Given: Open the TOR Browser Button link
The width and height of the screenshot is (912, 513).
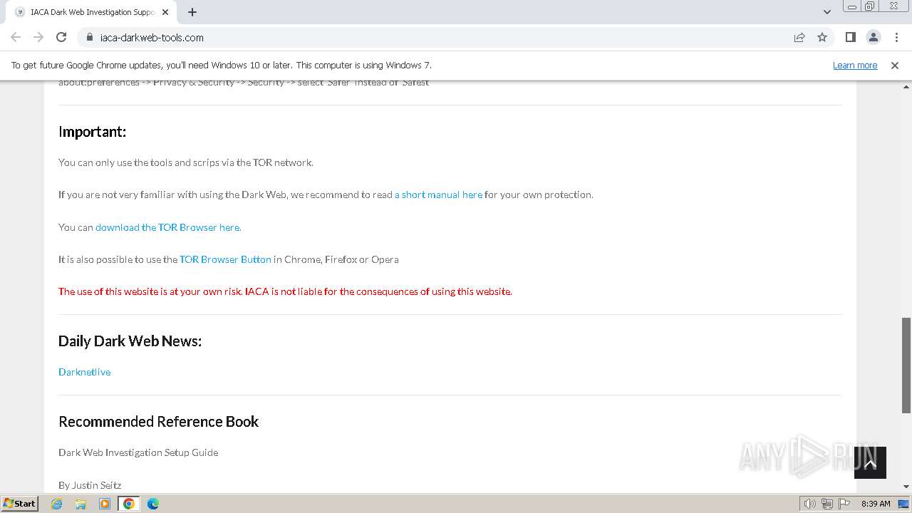Looking at the screenshot, I should pyautogui.click(x=225, y=259).
